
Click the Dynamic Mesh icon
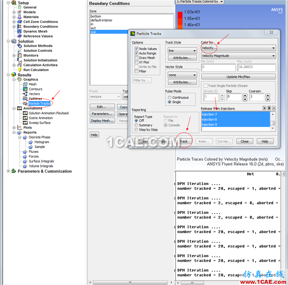click(20, 31)
